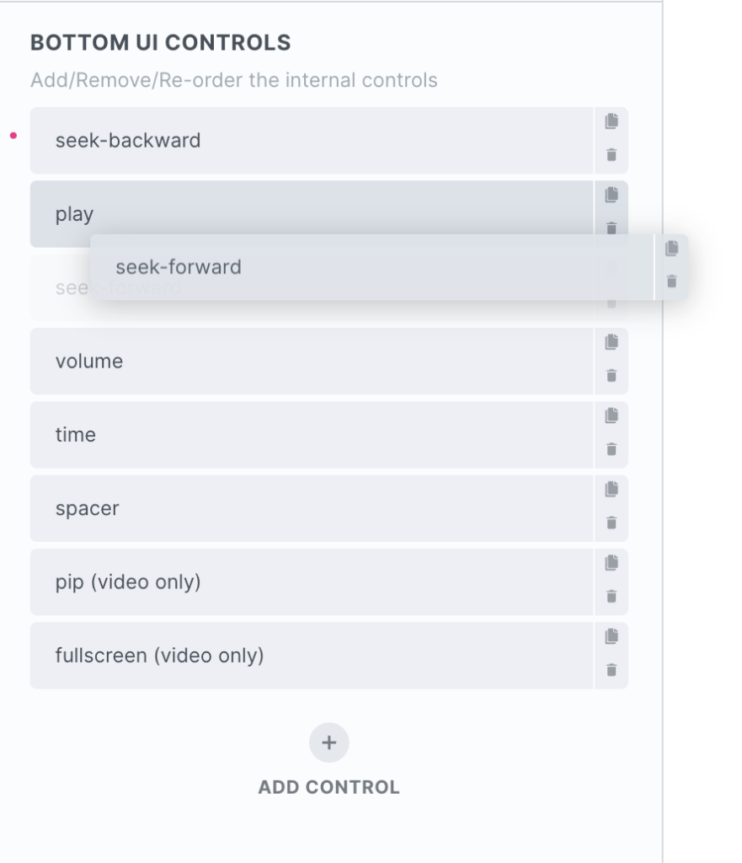Duplicate the spacer control
The height and width of the screenshot is (863, 742).
click(611, 489)
